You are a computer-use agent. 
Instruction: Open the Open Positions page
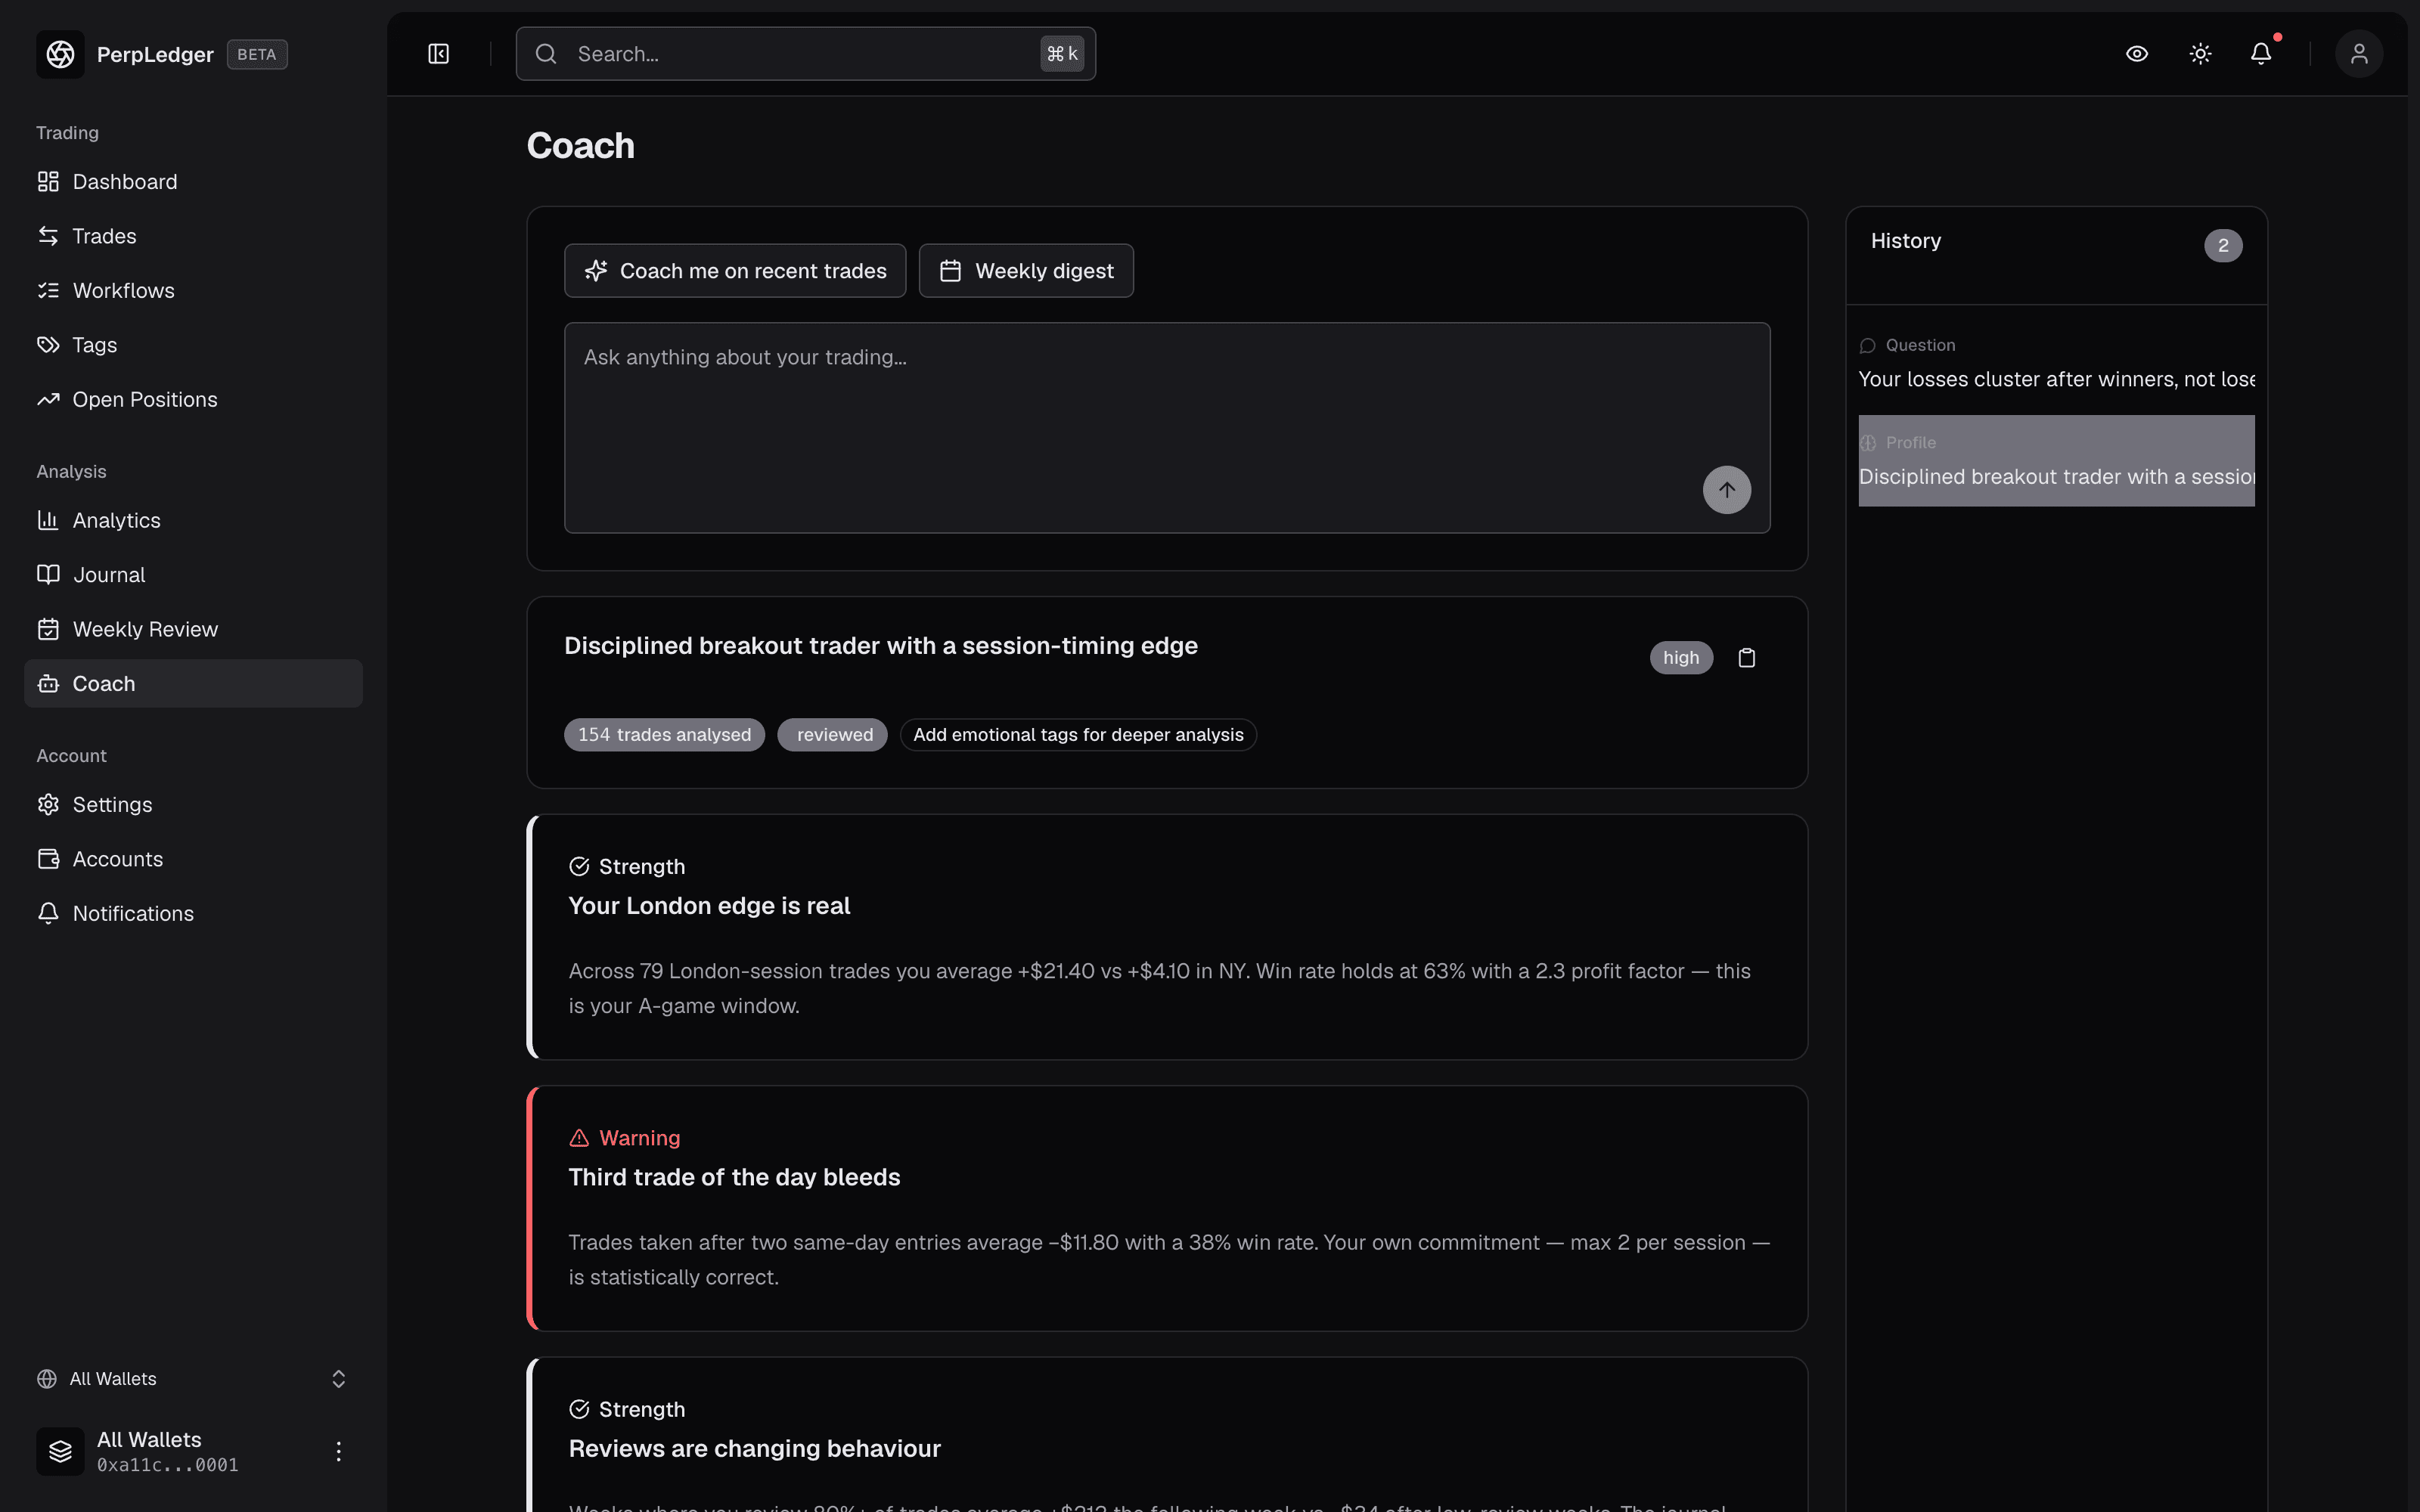[x=193, y=399]
